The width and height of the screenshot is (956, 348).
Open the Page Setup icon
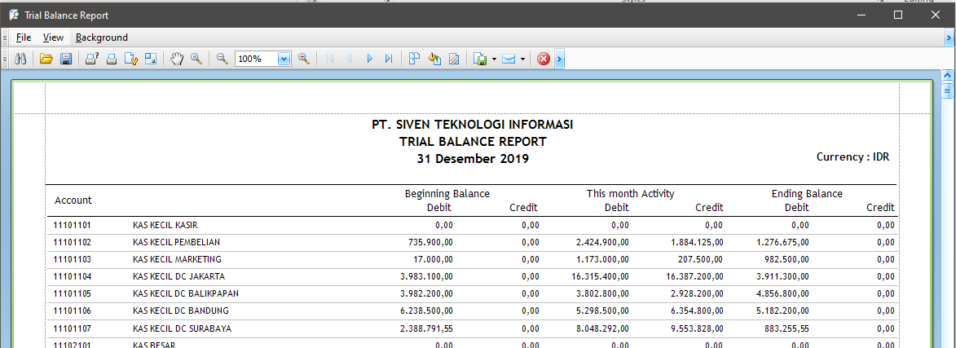(131, 59)
